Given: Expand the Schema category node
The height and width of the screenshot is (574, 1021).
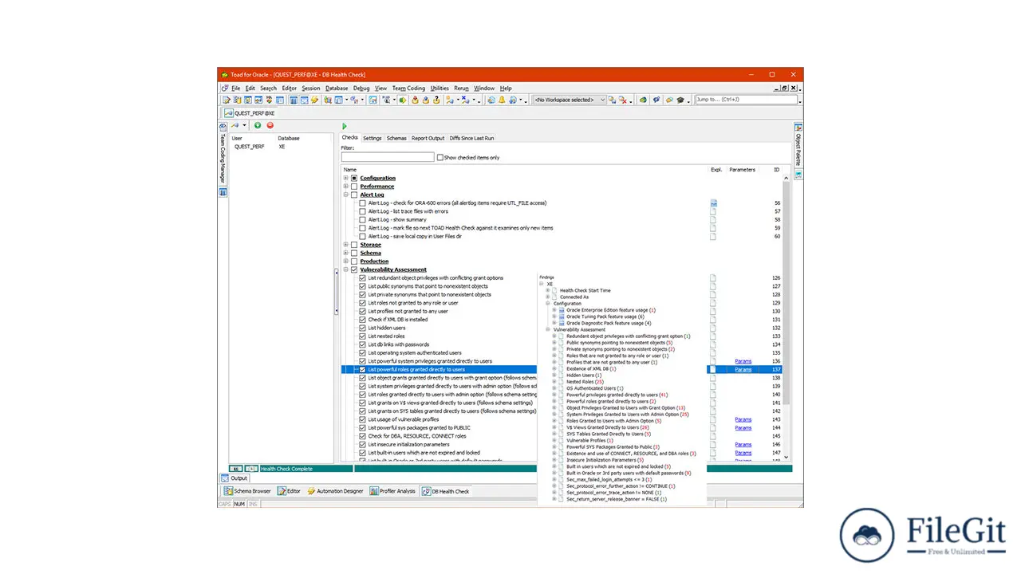Looking at the screenshot, I should click(x=346, y=253).
